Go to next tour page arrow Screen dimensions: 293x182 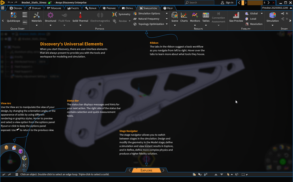[x=269, y=3]
